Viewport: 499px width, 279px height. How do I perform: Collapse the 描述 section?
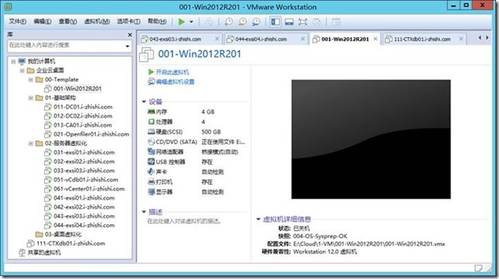[x=144, y=212]
